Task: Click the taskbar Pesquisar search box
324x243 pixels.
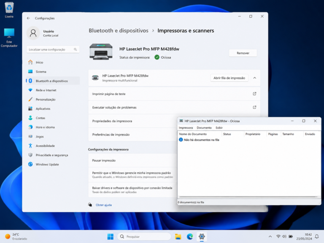Action: coord(144,236)
